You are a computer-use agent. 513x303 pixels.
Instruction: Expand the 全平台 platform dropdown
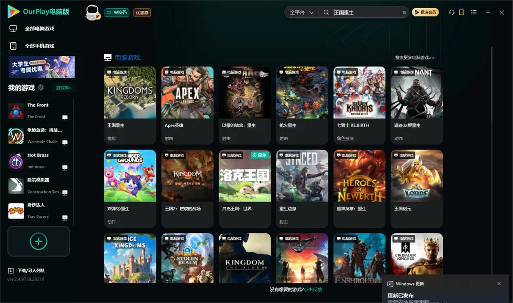[x=301, y=12]
